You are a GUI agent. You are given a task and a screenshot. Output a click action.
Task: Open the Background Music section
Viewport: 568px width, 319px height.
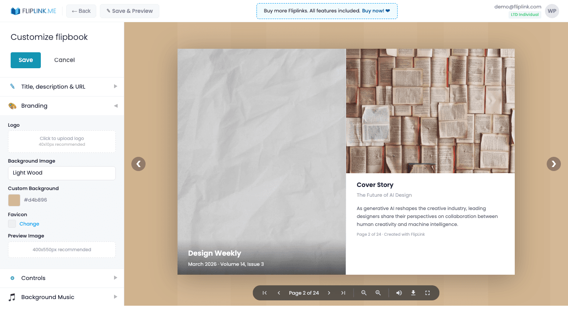point(62,297)
